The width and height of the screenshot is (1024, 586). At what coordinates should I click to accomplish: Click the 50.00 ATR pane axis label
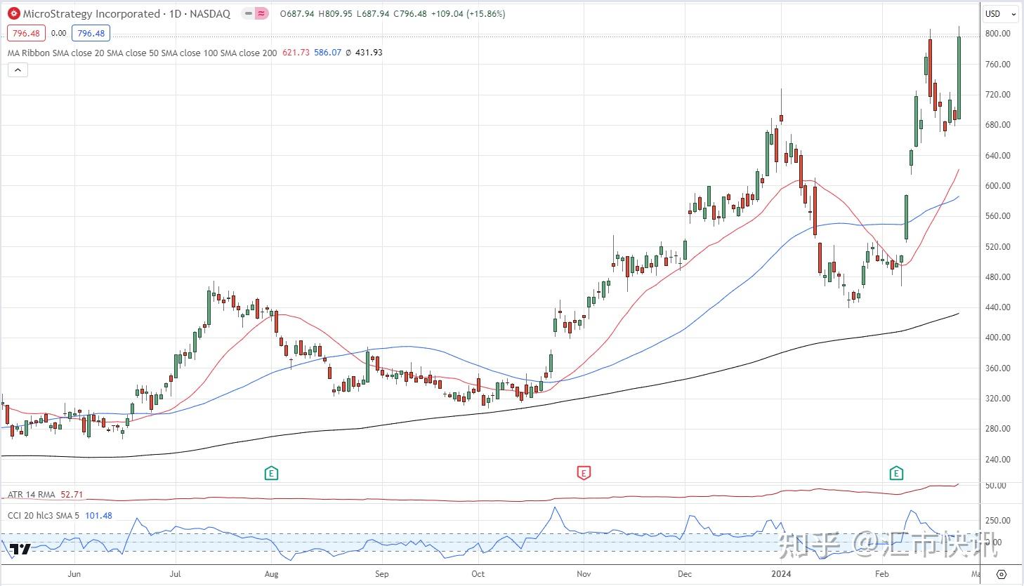point(996,486)
